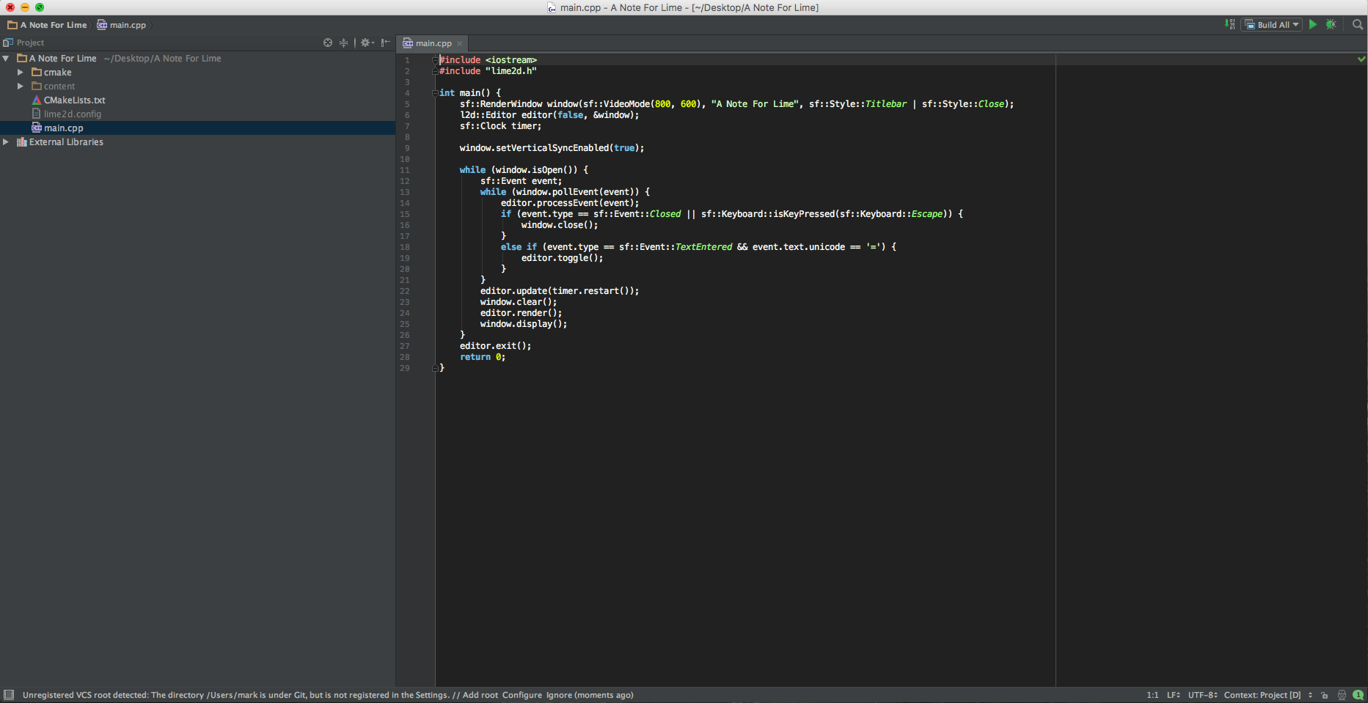Click the content folder icon
Screen dimensions: 1368x703
pos(37,86)
